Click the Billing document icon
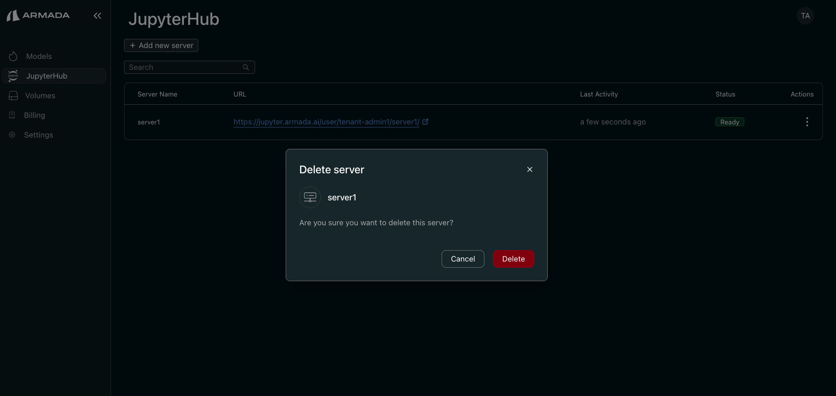This screenshot has width=836, height=396. point(12,115)
